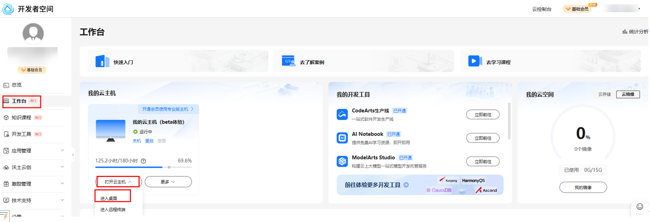Toggle the 打开云主机 dropdown button
The height and width of the screenshot is (222, 650).
(119, 182)
